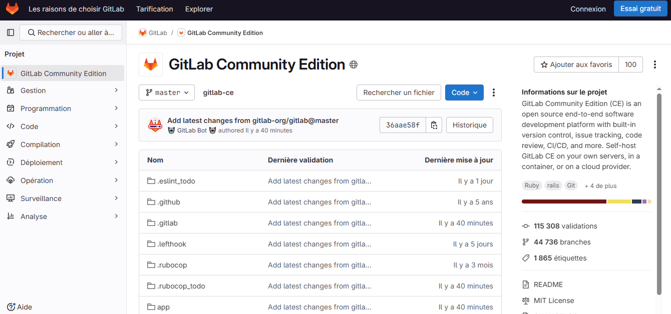671x314 pixels.
Task: Open the kebab menu next to Code button
Action: (494, 92)
